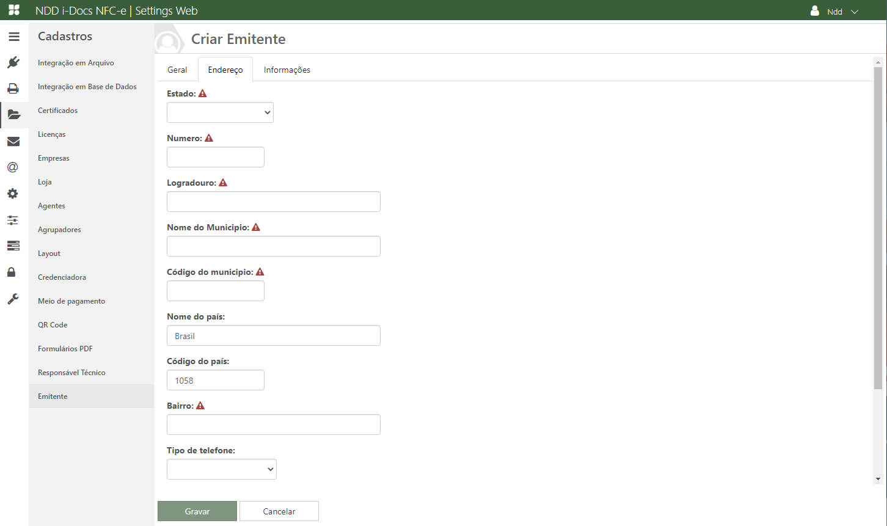Open the Estado dropdown
This screenshot has height=526, width=887.
coord(220,112)
